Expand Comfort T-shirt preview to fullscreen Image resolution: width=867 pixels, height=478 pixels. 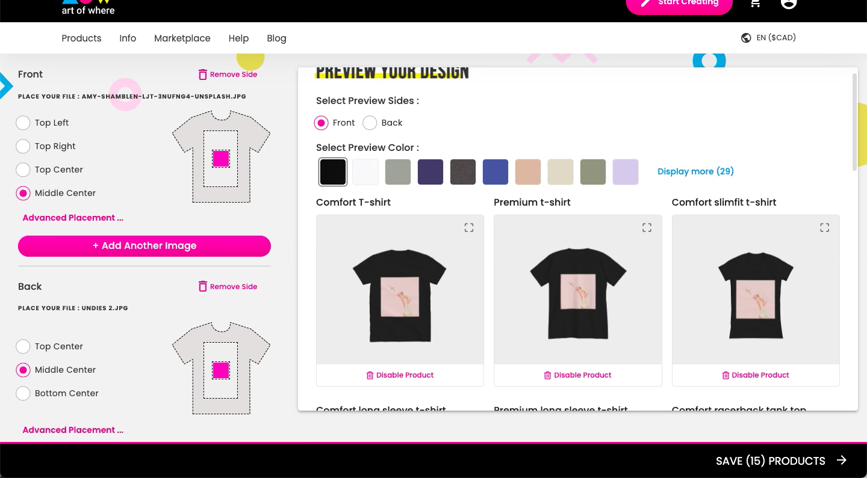468,227
